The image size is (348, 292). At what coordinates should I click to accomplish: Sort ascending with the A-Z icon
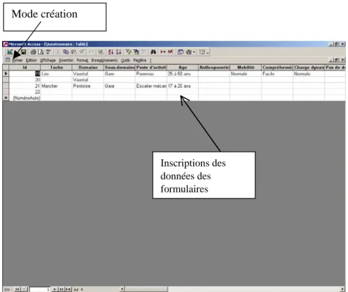(111, 52)
